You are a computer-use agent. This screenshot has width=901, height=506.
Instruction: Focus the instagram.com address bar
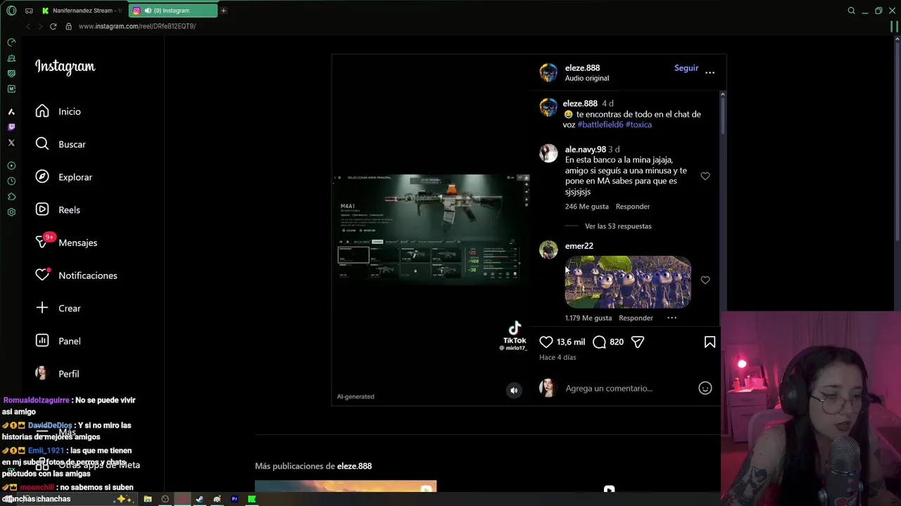(x=137, y=26)
